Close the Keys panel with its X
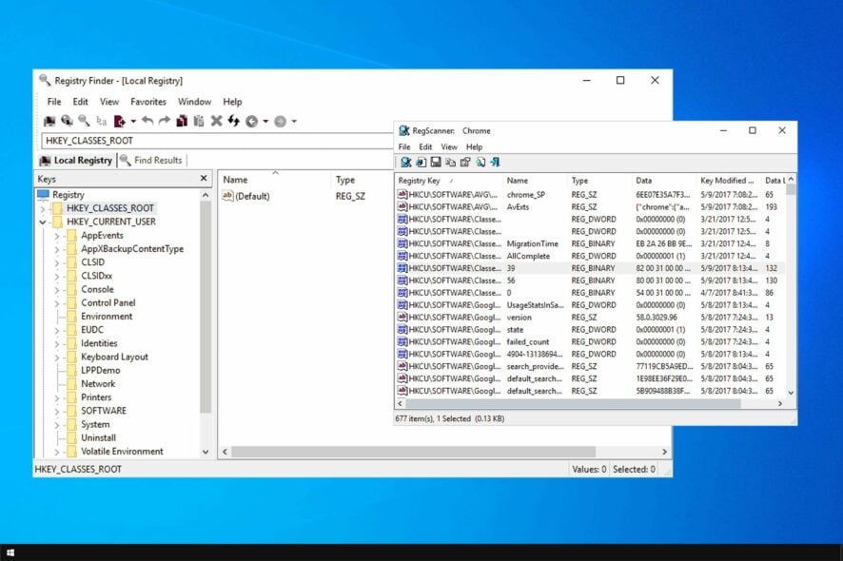Screen dimensions: 843x561 tap(204, 179)
